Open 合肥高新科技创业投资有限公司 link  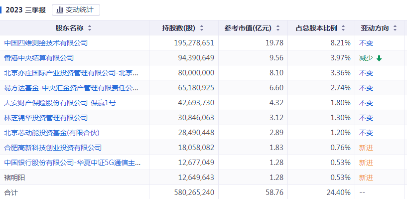(53, 148)
